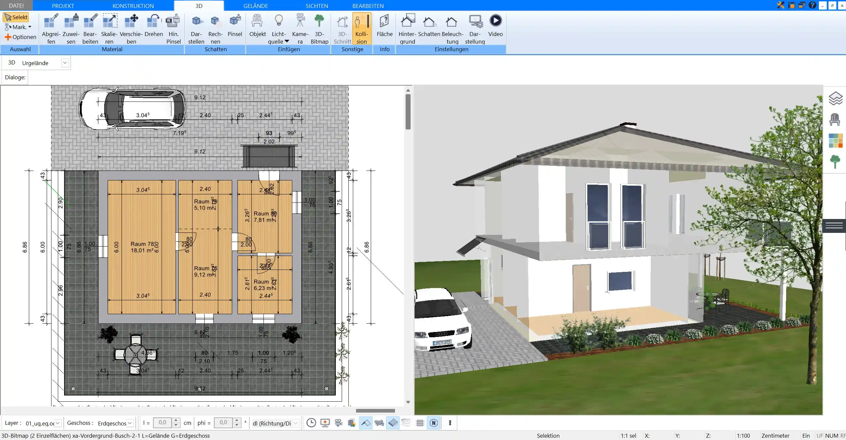The width and height of the screenshot is (846, 440).
Task: Click the 3D-Schnitt tool
Action: [342, 29]
